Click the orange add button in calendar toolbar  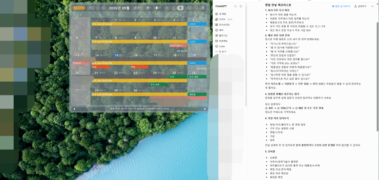79,8
